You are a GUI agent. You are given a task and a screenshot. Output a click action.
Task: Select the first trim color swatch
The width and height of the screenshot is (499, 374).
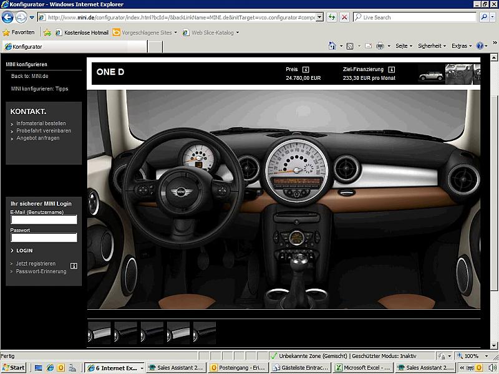click(99, 333)
